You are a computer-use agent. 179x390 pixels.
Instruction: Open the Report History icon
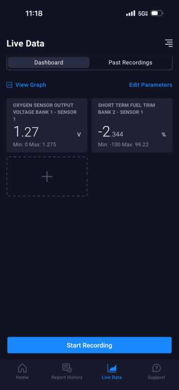67,368
